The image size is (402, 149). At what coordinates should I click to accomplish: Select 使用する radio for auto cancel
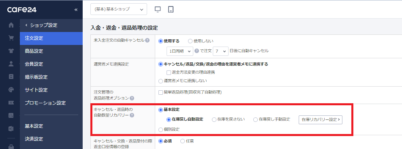161,41
